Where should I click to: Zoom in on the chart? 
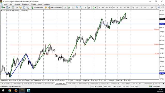click(77, 7)
